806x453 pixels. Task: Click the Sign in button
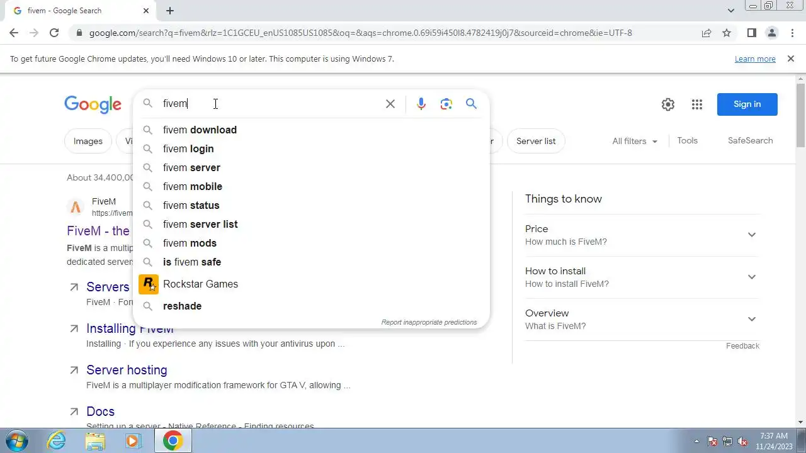pos(747,104)
